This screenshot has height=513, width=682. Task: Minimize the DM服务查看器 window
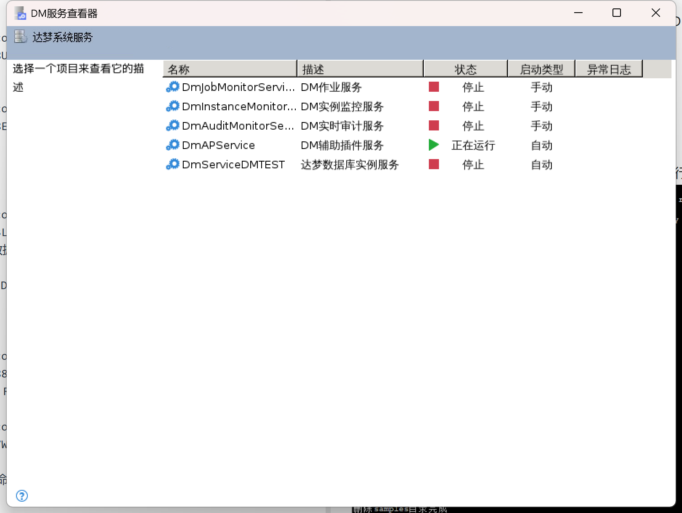point(578,13)
